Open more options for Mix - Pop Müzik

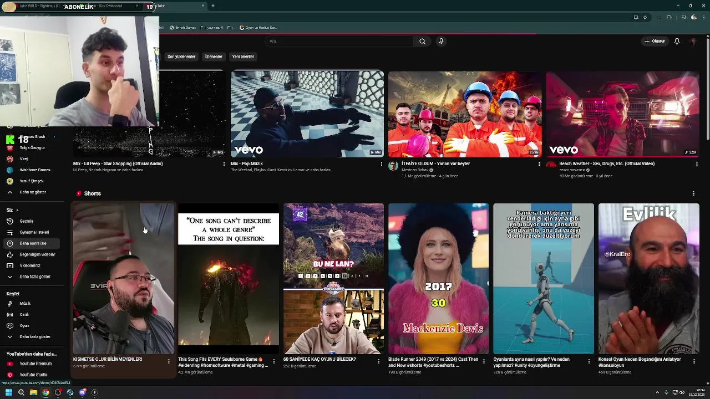pyautogui.click(x=382, y=164)
